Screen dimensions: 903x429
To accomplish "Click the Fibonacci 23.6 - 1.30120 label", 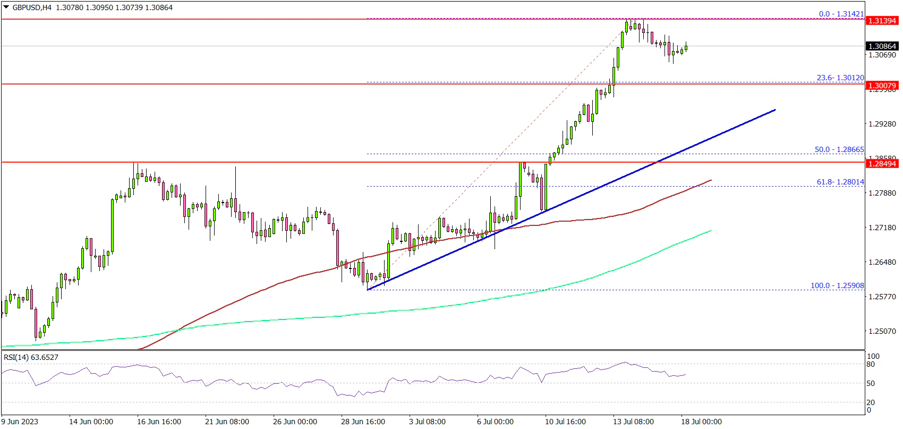I will (840, 78).
